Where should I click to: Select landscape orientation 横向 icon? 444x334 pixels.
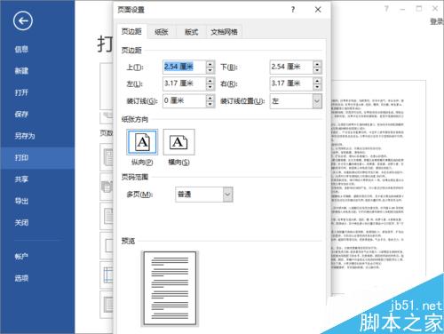point(178,142)
